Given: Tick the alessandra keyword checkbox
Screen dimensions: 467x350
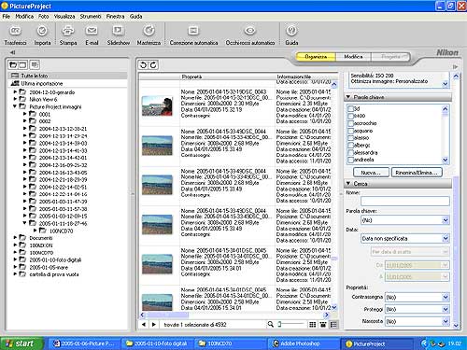Looking at the screenshot, I should (351, 152).
